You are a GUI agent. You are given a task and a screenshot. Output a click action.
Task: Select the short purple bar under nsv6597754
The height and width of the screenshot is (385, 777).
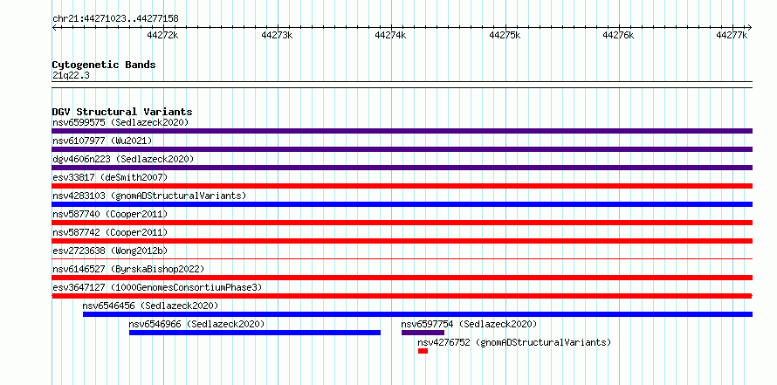tap(423, 333)
